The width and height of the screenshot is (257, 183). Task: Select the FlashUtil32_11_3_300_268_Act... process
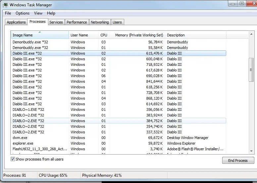click(x=118, y=149)
